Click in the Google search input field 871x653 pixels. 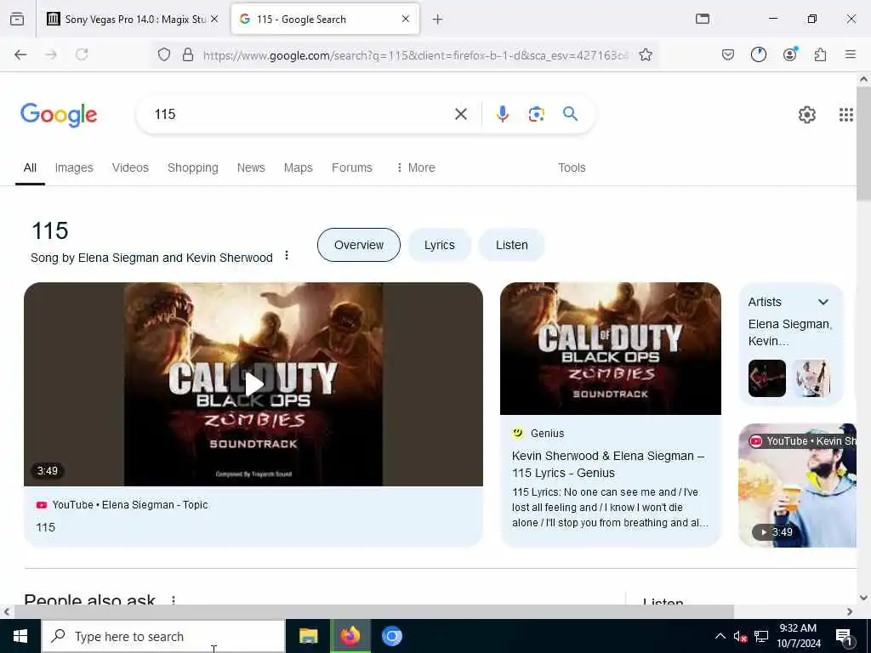(x=300, y=114)
